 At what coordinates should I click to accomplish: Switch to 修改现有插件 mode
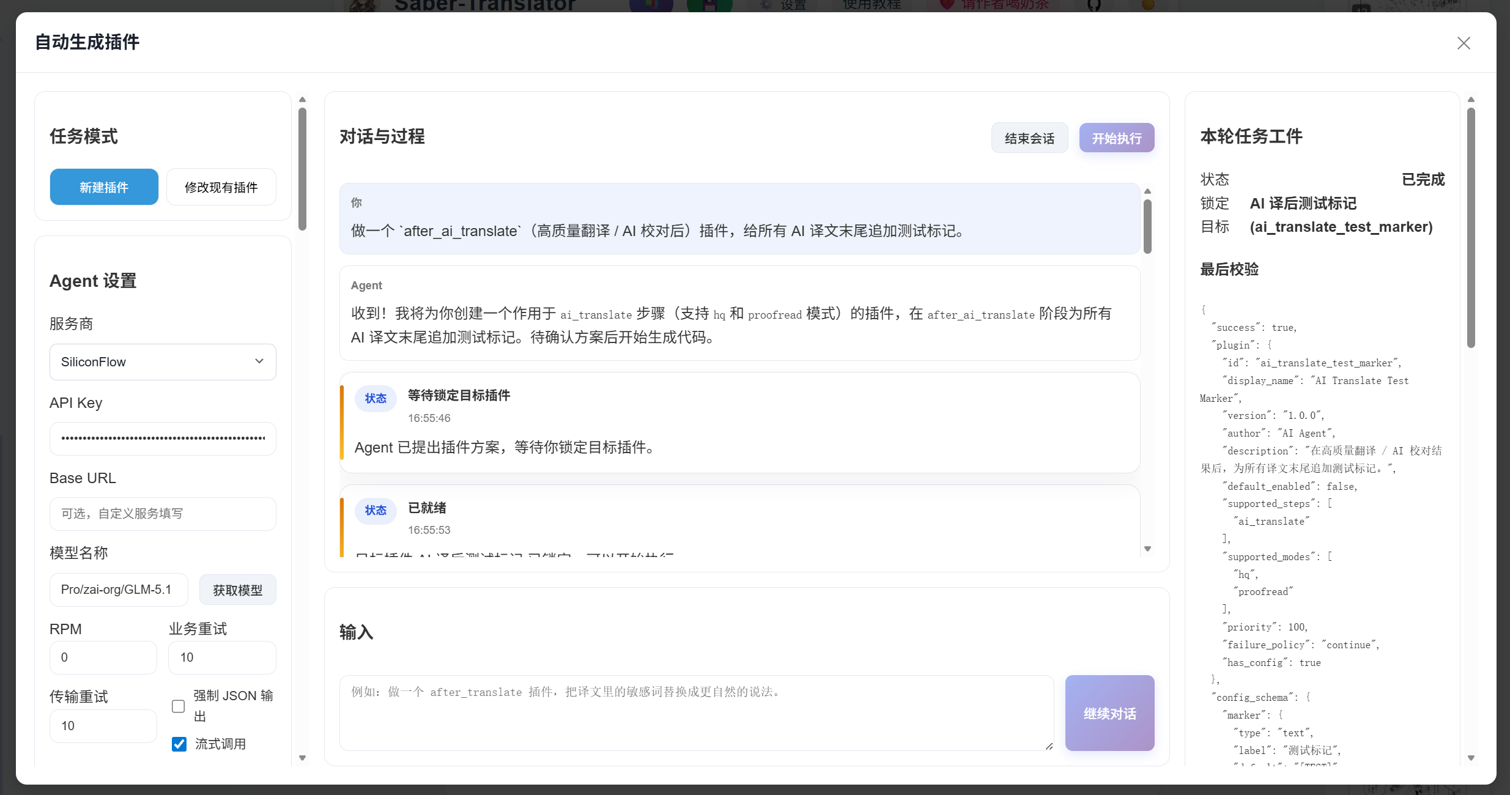point(221,187)
